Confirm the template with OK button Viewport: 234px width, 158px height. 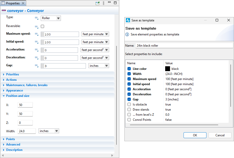point(195,135)
